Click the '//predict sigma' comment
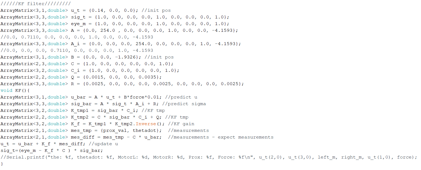421x170 pixels. pos(184,104)
